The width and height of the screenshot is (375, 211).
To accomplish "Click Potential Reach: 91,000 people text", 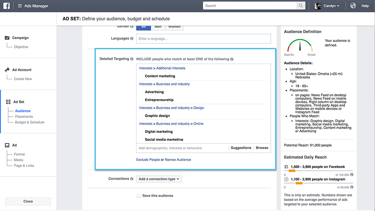I will [308, 145].
